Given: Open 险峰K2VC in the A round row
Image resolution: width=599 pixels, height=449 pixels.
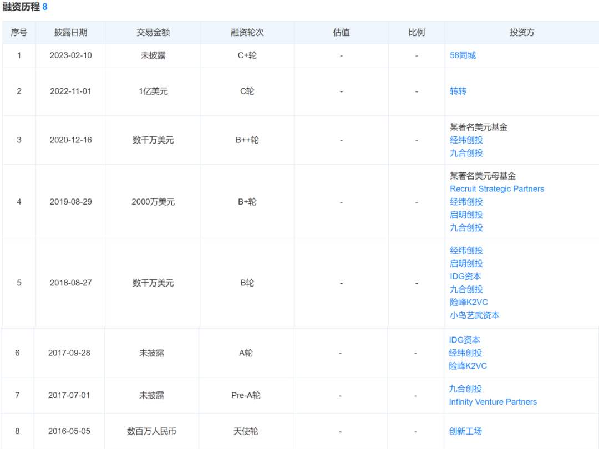Looking at the screenshot, I should (x=467, y=366).
